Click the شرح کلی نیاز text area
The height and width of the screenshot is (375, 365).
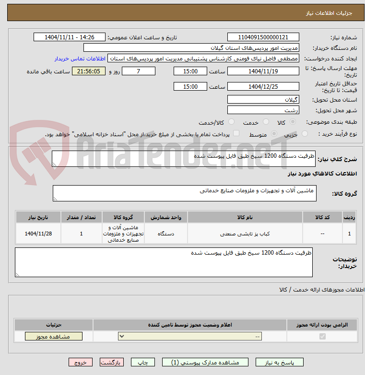click(x=184, y=159)
